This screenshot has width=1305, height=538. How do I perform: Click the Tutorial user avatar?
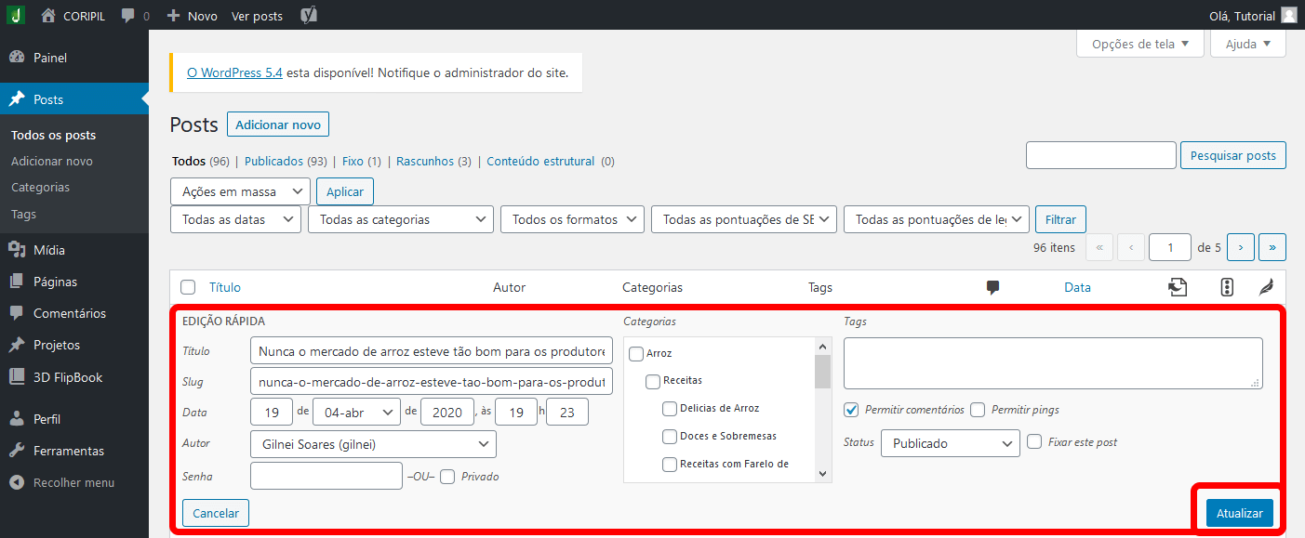pyautogui.click(x=1288, y=15)
